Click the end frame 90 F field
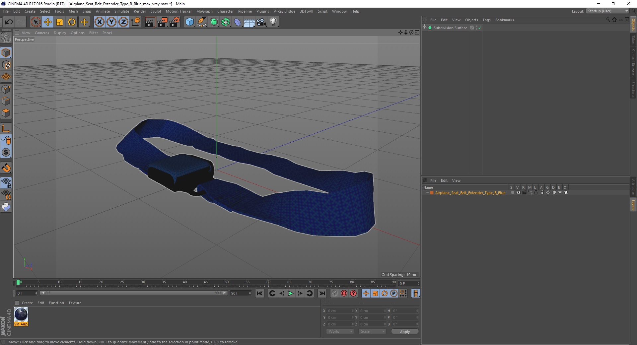Screen dimensions: 637x345 [241, 293]
